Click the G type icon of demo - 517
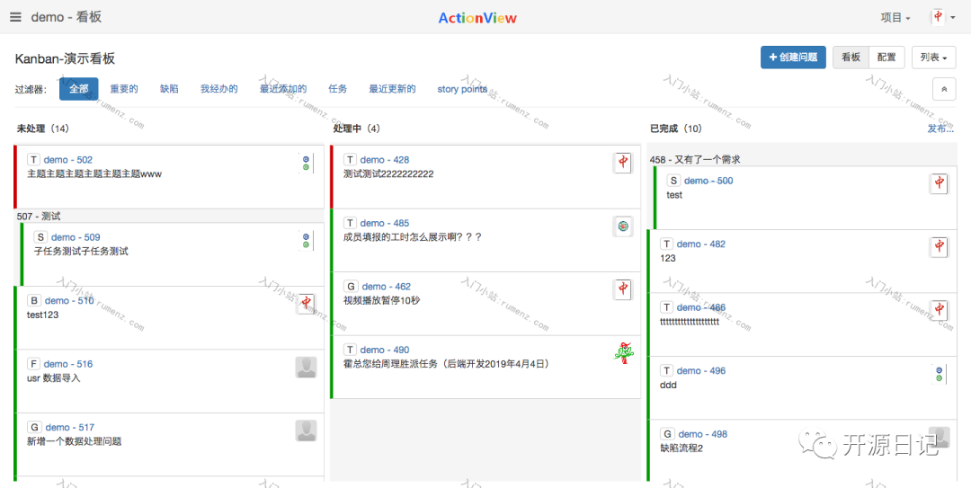Screen dimensions: 971x488 [x=35, y=427]
